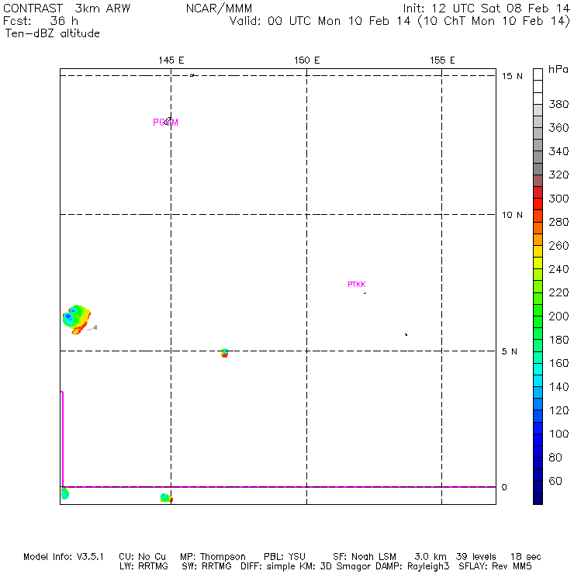The height and width of the screenshot is (574, 574).
Task: Select the "Init: 12 UTC Sat 08 Feb 14" text
Action: 486,9
